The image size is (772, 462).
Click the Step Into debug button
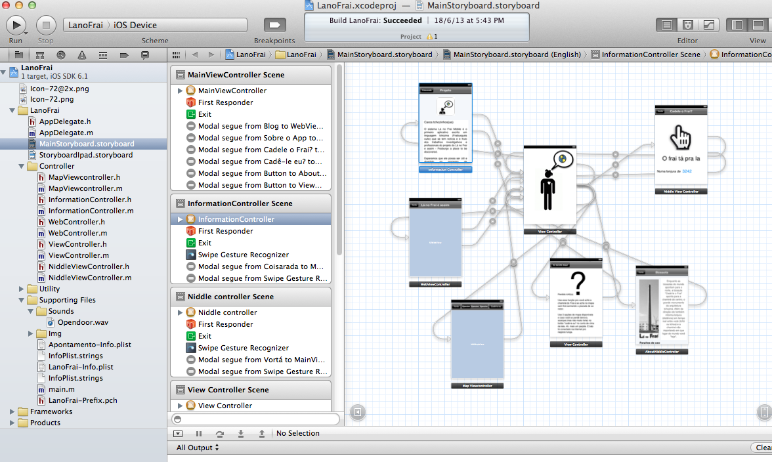241,434
